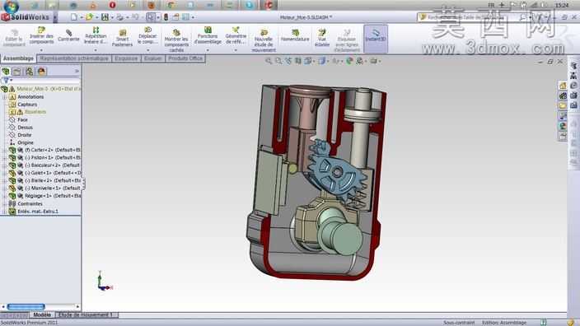Click Edit appearance sphere icon
This screenshot has width=580, height=326.
[349, 61]
